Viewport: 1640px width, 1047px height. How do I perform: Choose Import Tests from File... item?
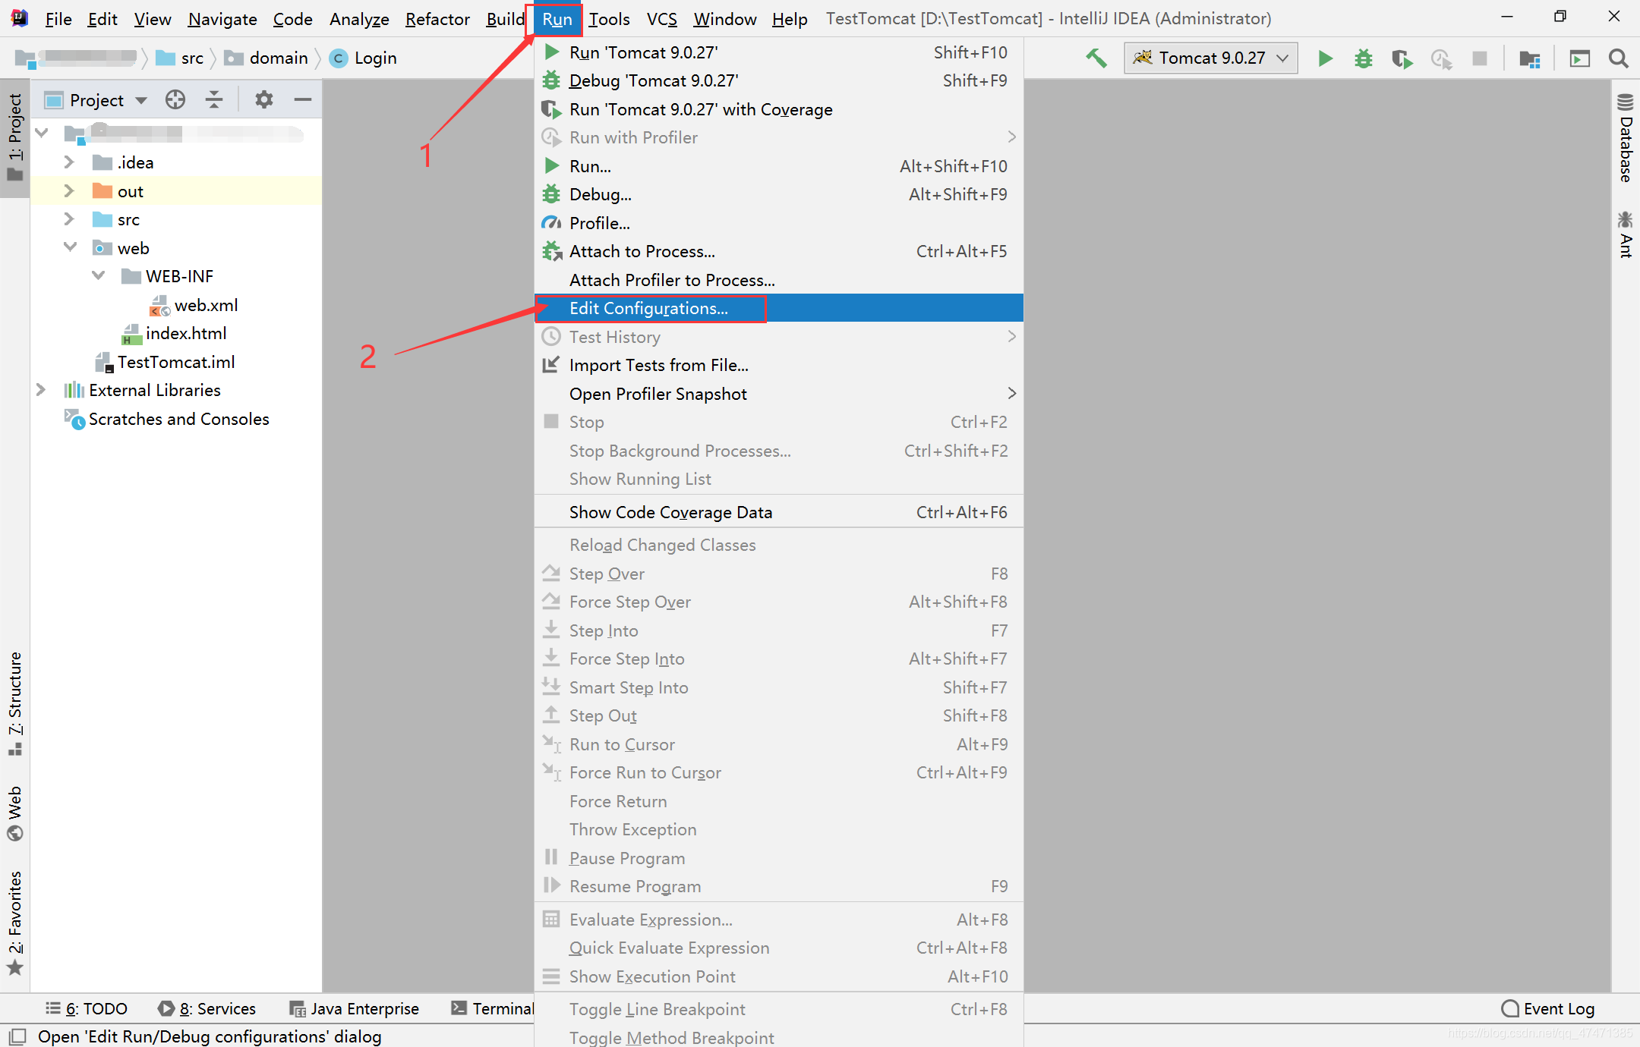coord(779,365)
